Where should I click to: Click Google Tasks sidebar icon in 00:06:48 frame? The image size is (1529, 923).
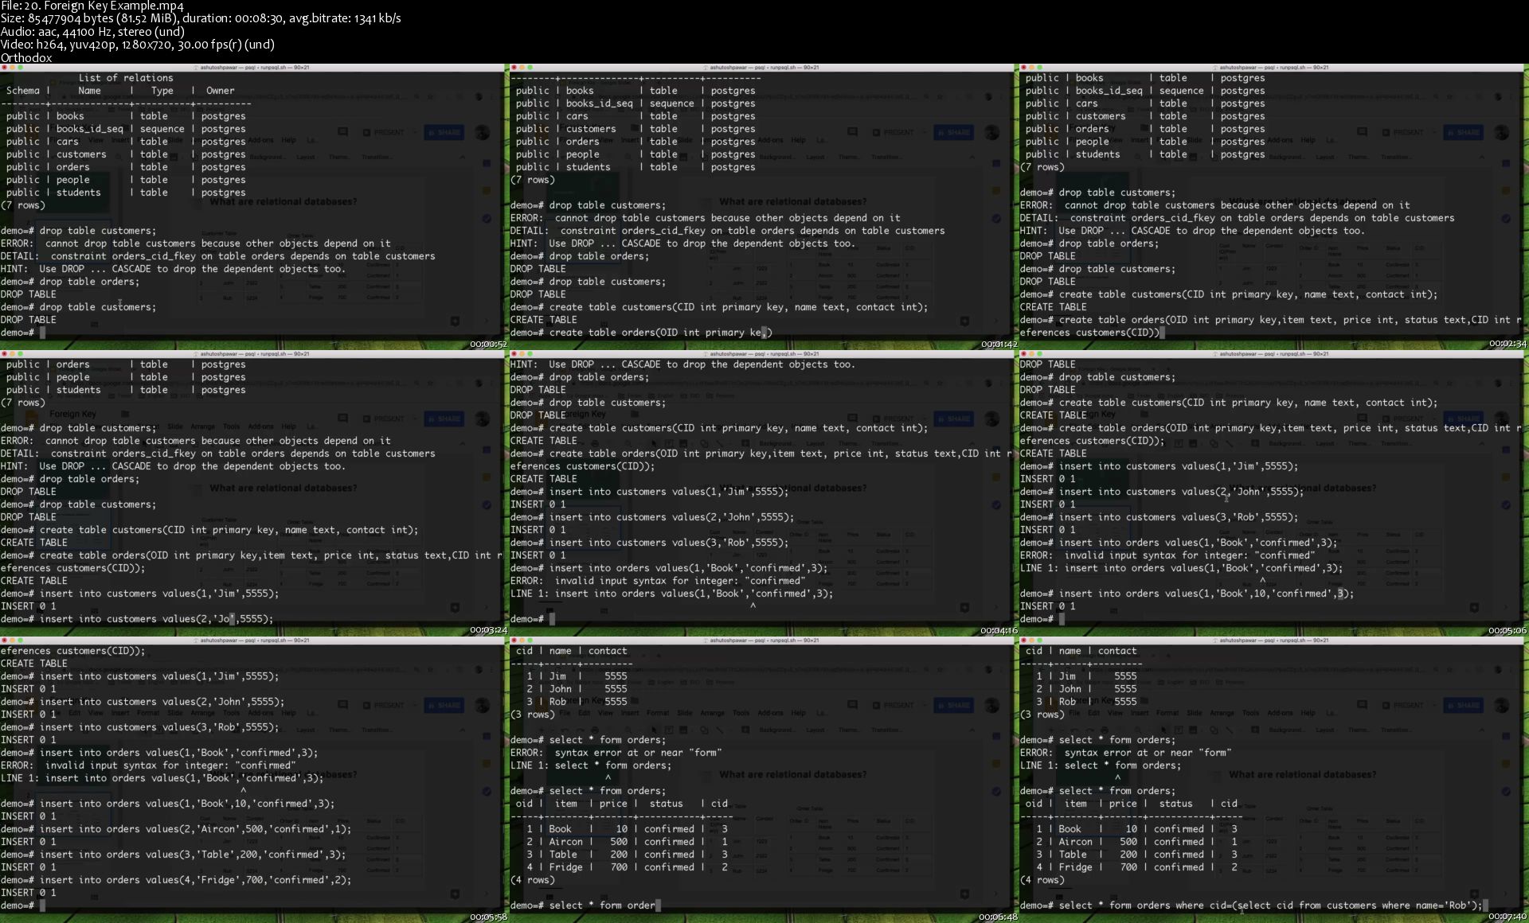(x=996, y=791)
